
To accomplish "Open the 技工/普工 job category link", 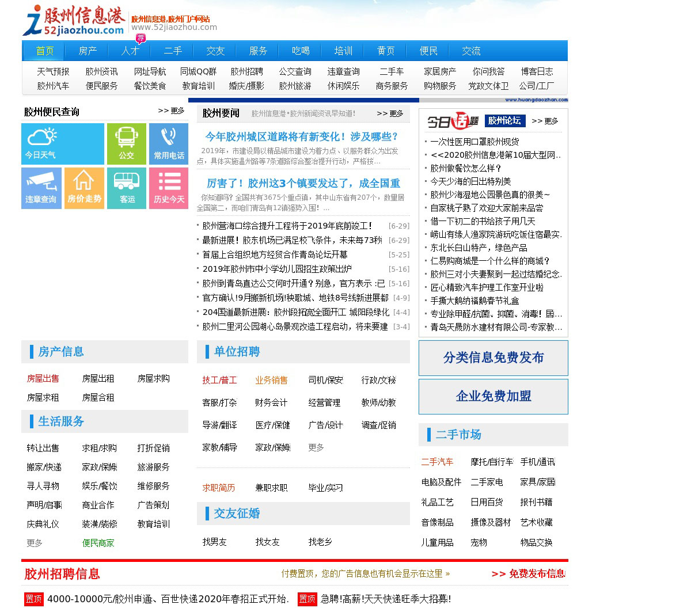I will coord(219,380).
